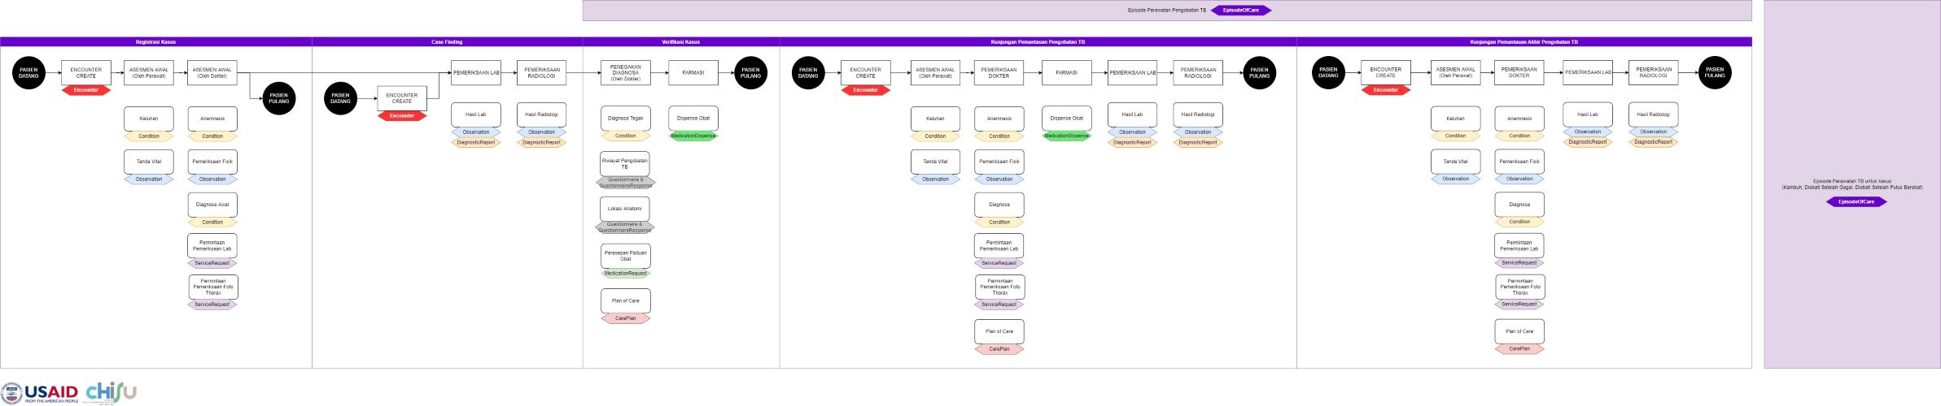Click Condition tag under Diagnosa Awal

pyautogui.click(x=212, y=222)
